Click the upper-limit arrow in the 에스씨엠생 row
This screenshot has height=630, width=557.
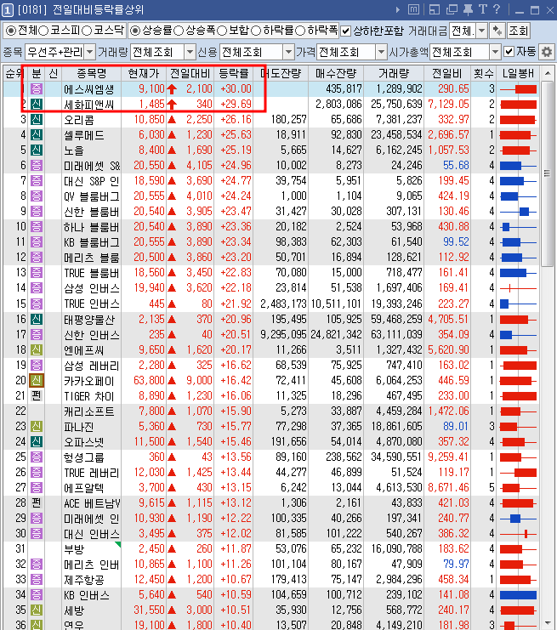coord(172,88)
